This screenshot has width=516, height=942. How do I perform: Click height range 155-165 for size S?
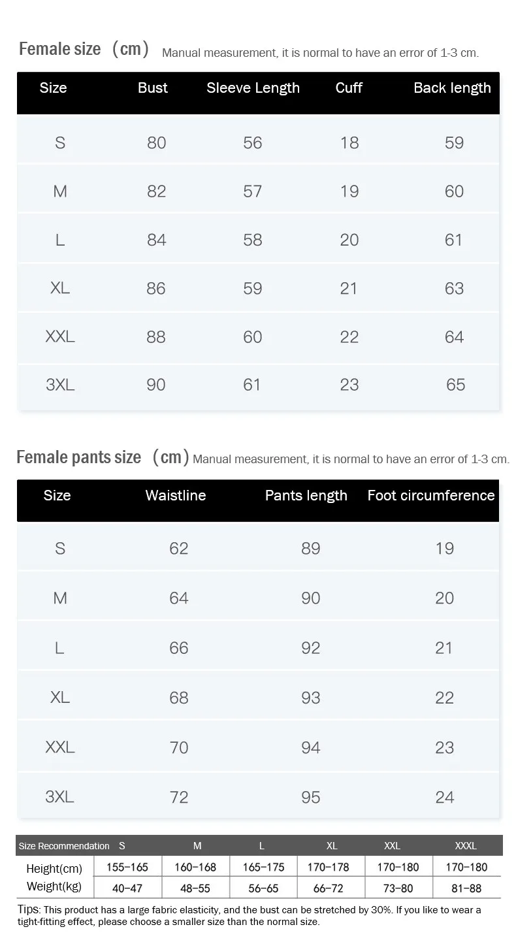(x=127, y=868)
